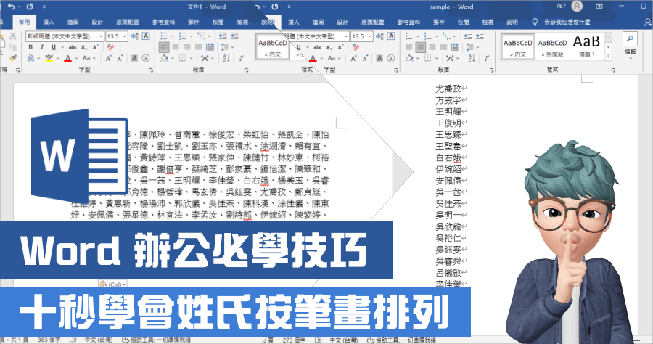Screen dimensions: 653x344
Task: Click Ribbon Display Options in sample window
Action: (x=599, y=7)
